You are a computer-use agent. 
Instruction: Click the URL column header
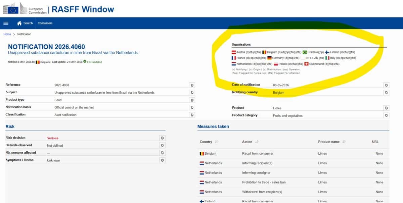[375, 142]
